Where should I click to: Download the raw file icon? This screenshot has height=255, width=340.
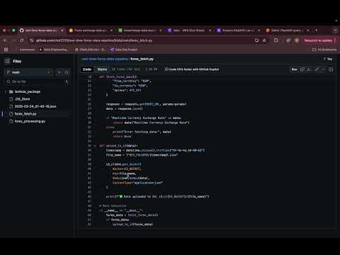[x=309, y=69]
